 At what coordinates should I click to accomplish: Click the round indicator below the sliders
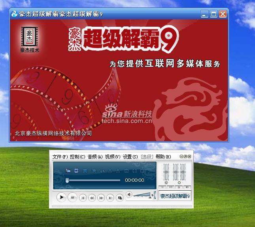179,183
